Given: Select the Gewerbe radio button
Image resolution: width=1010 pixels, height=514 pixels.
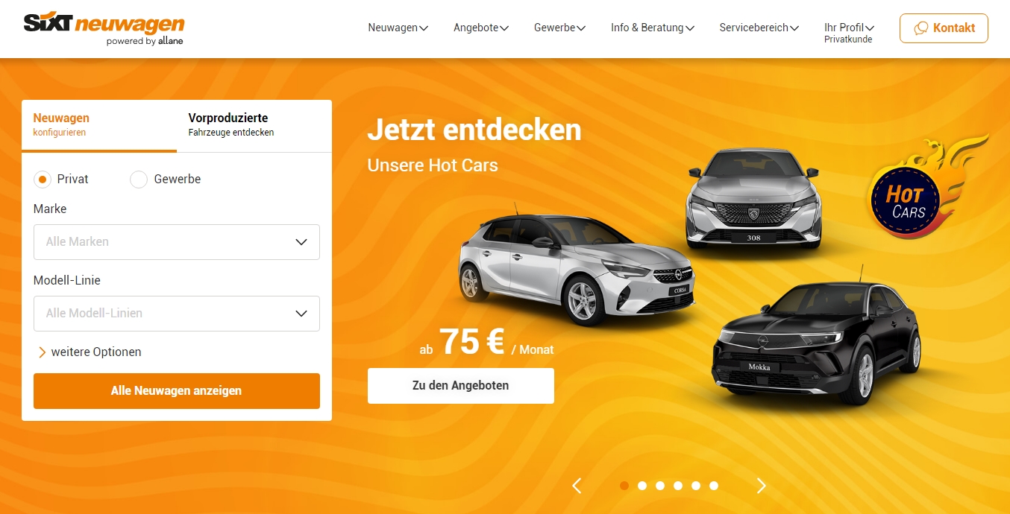Looking at the screenshot, I should (x=139, y=180).
